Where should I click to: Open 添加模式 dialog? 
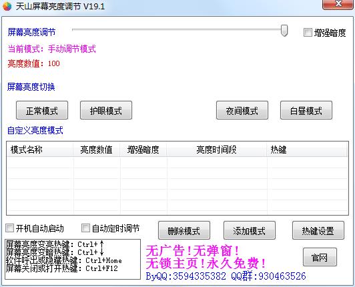click(250, 230)
